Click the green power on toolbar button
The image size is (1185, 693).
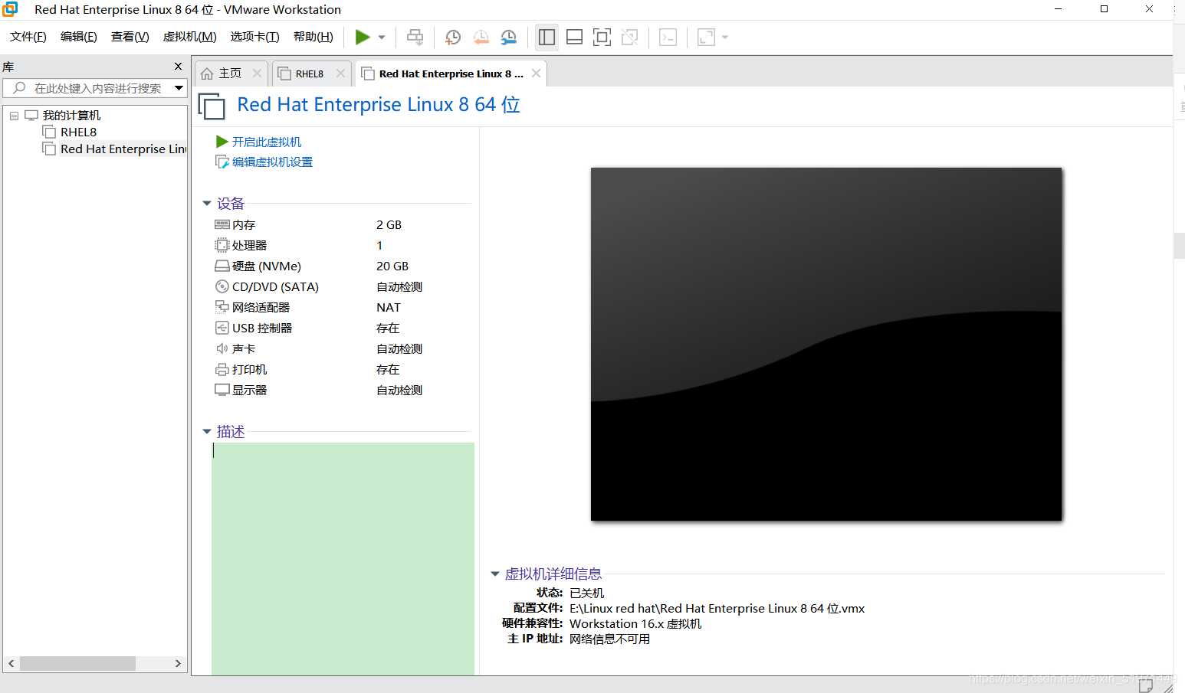[363, 37]
